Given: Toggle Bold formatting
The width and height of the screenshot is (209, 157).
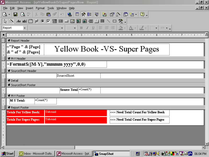Looking at the screenshot, I should 81,28.
